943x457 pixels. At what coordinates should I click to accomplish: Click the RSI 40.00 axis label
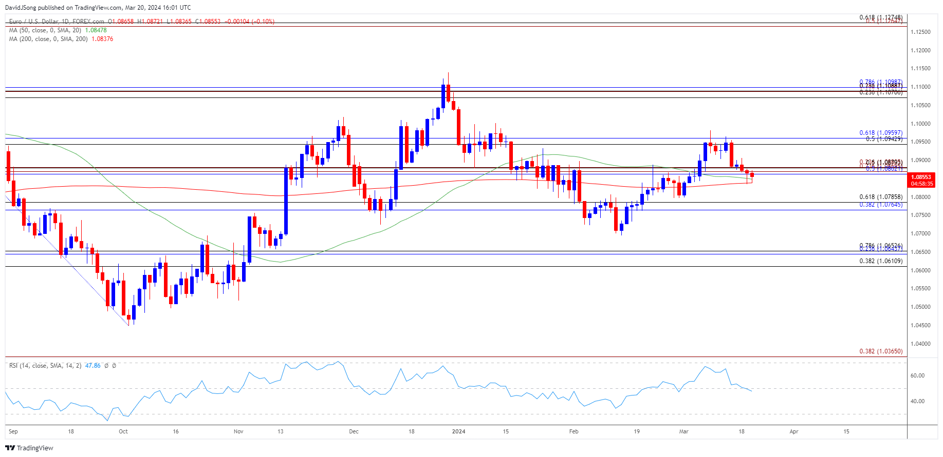pyautogui.click(x=917, y=401)
